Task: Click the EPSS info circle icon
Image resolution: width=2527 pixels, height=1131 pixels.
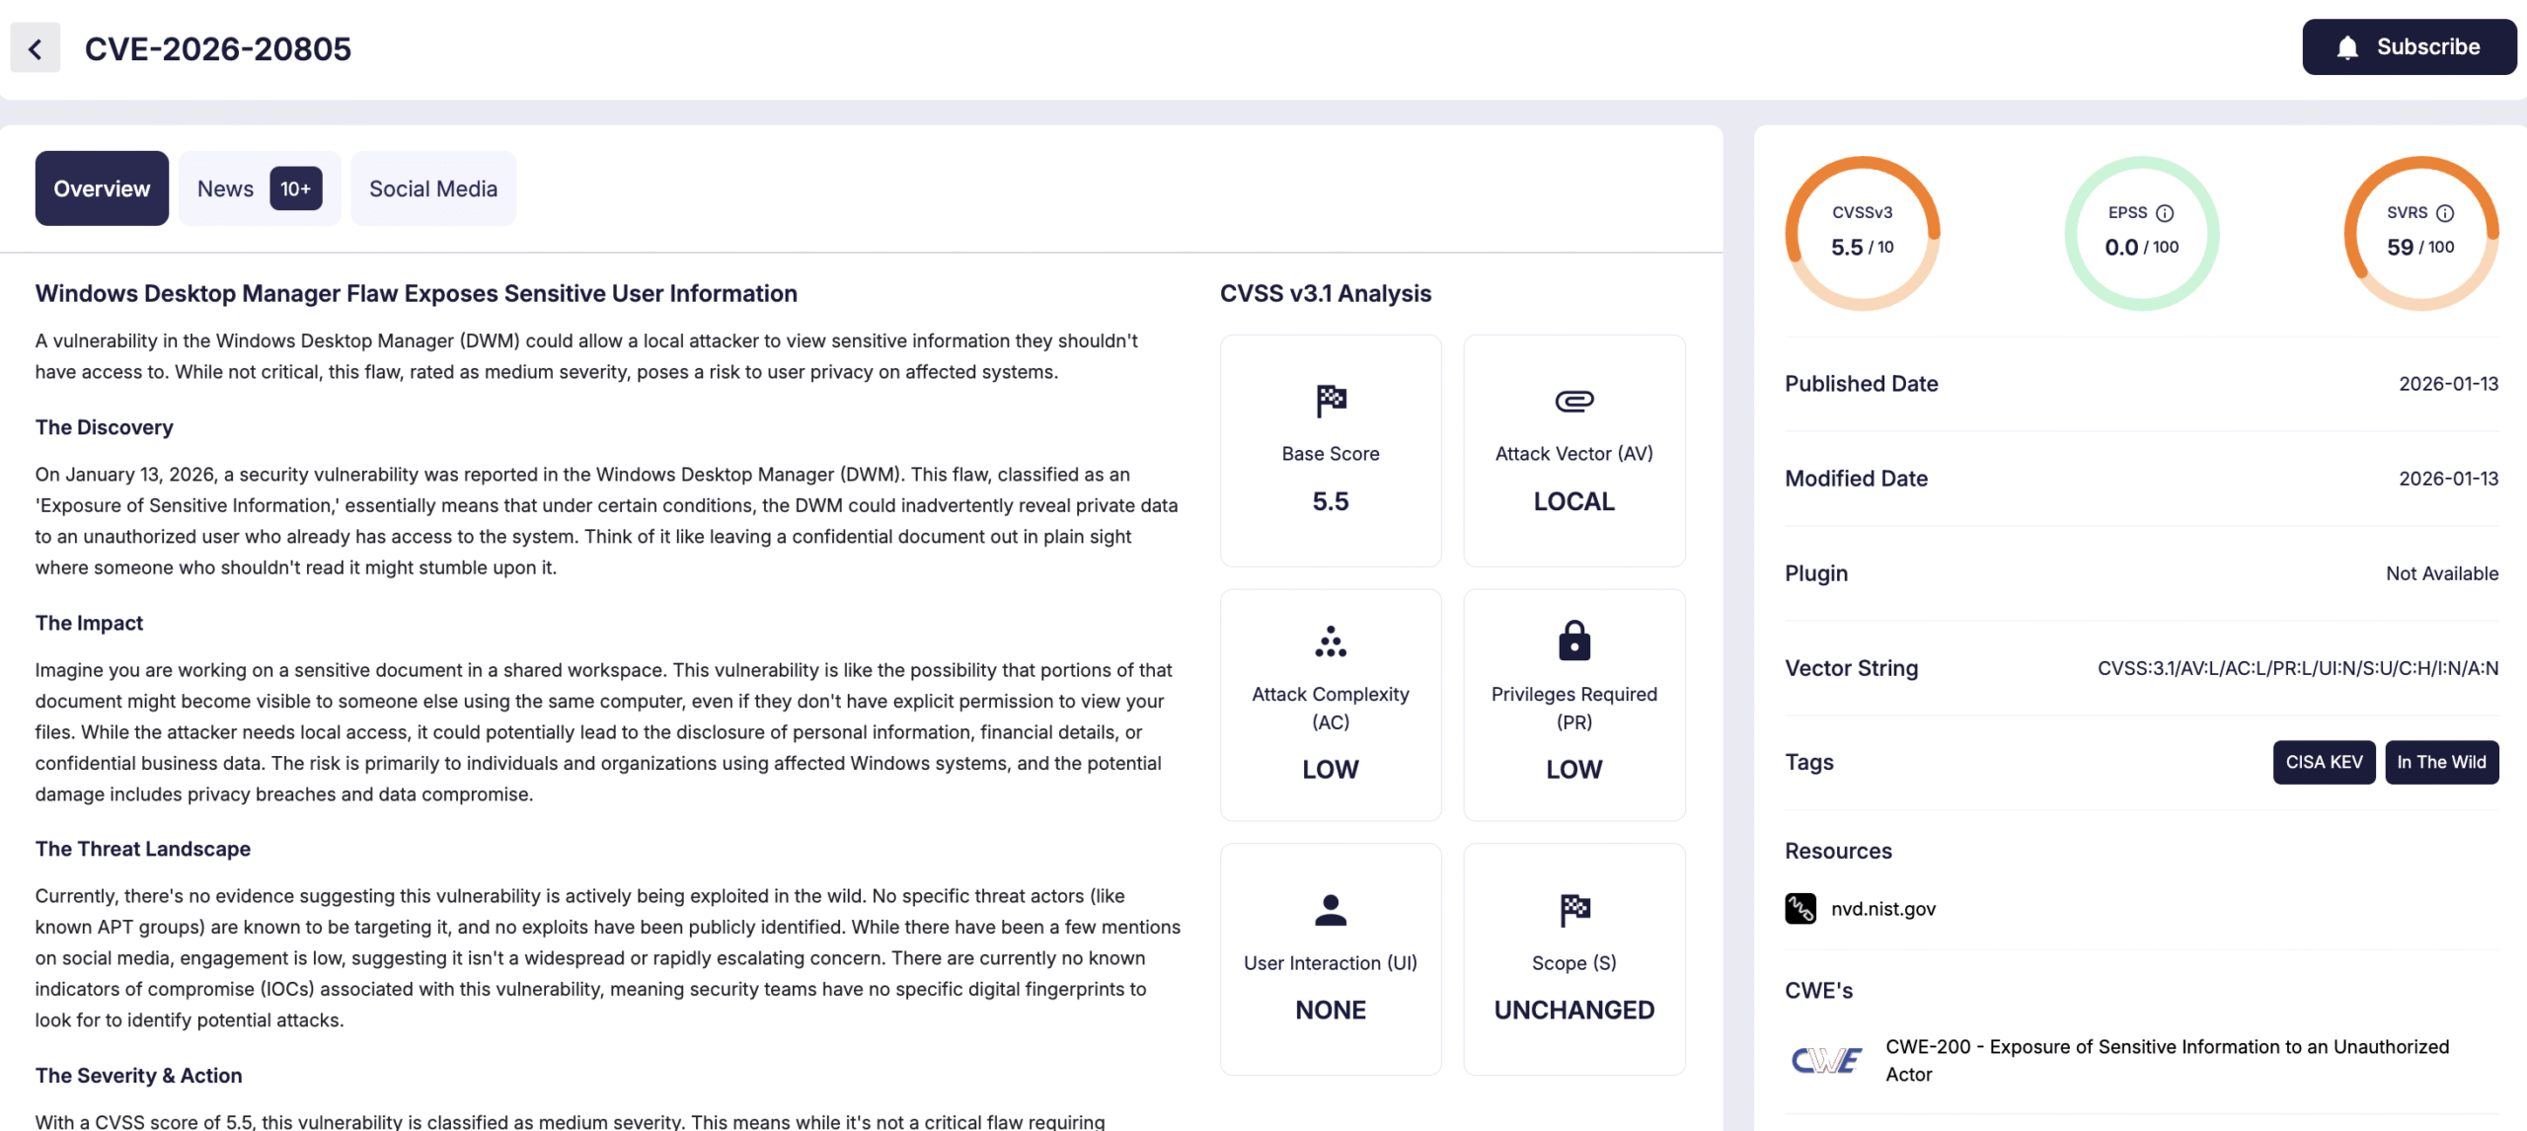Action: click(2165, 213)
